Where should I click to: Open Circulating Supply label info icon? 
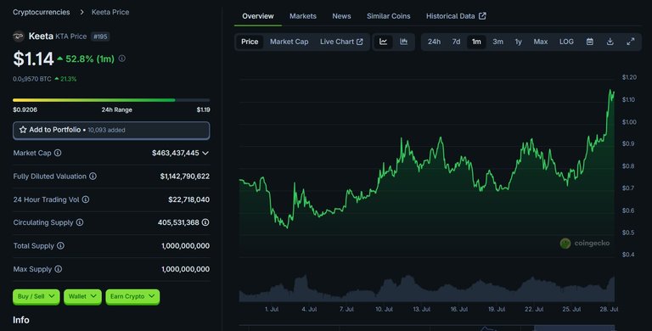point(80,222)
